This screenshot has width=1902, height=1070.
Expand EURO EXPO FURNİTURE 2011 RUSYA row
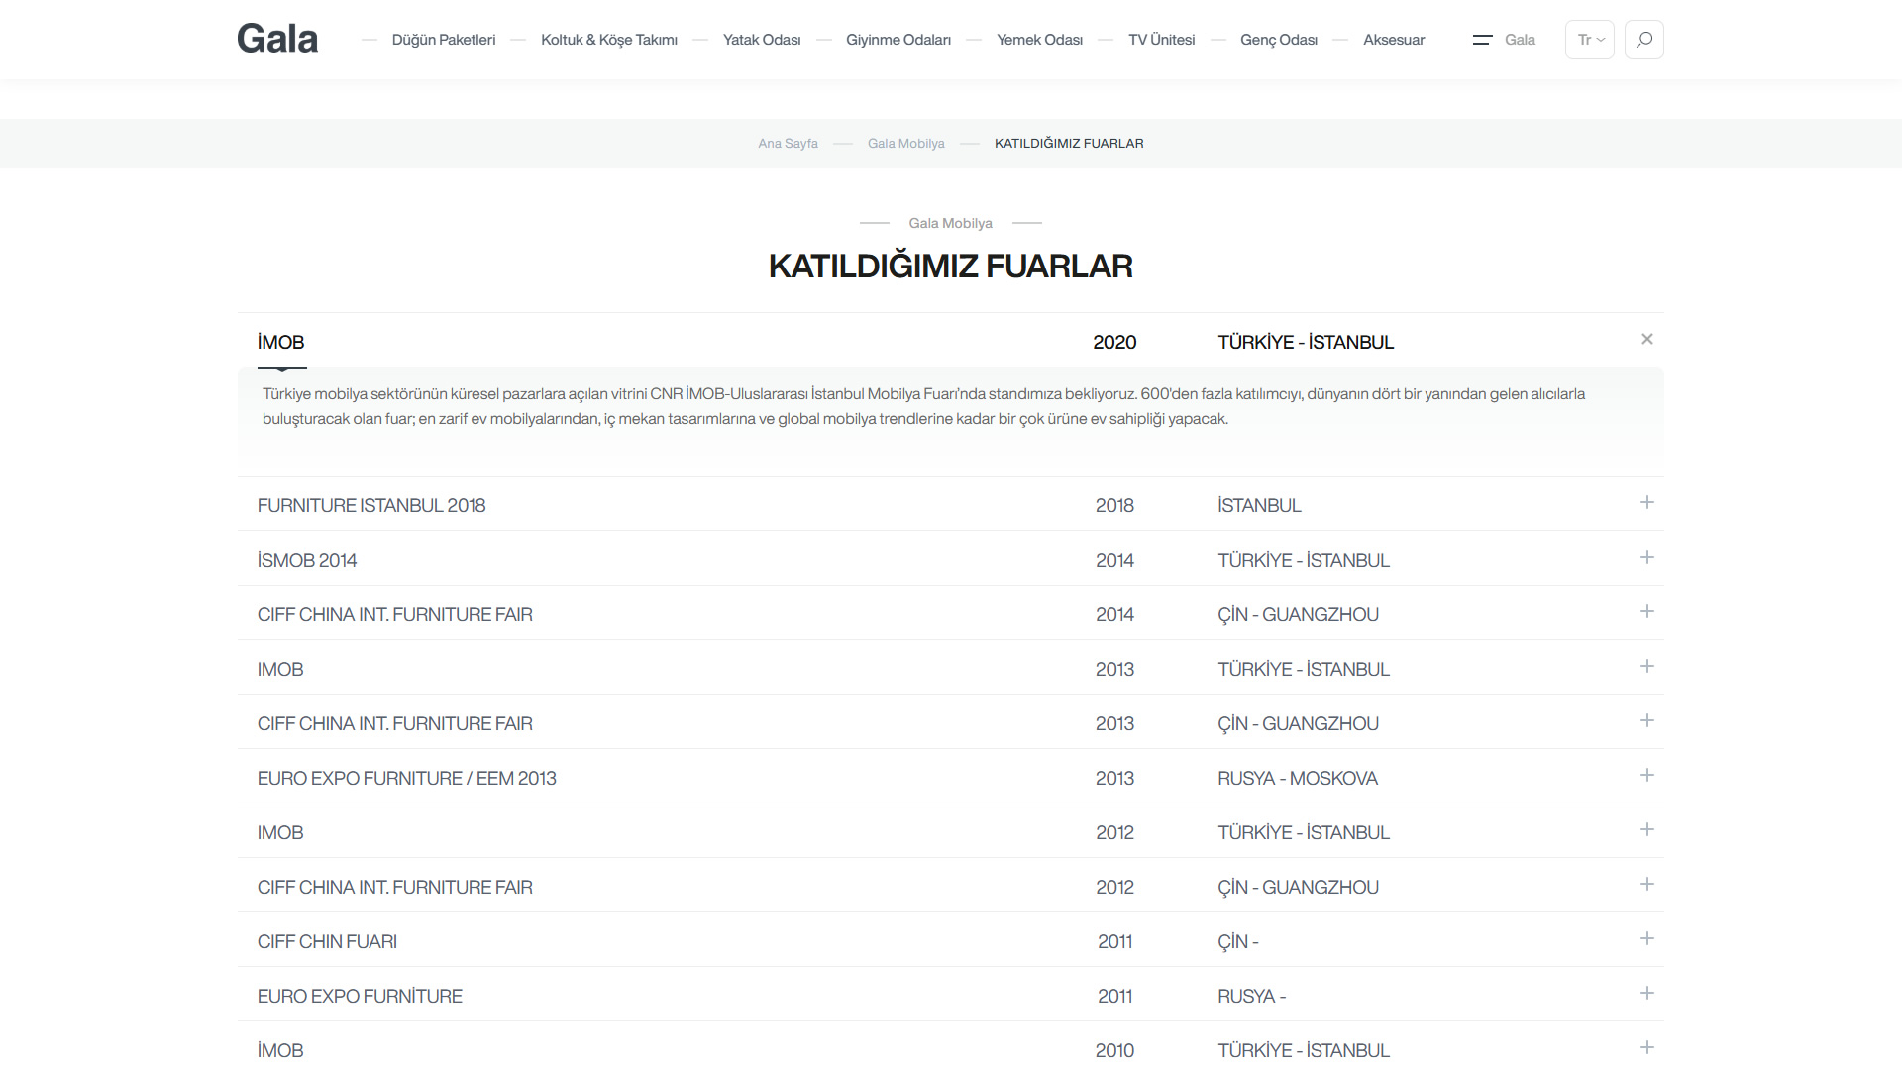point(1646,994)
